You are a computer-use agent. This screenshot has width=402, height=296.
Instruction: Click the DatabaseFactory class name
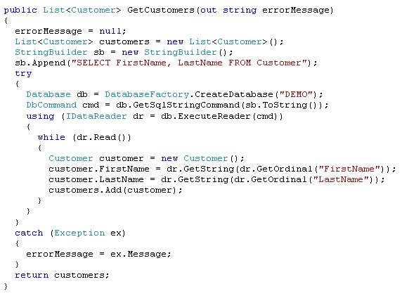pyautogui.click(x=147, y=94)
